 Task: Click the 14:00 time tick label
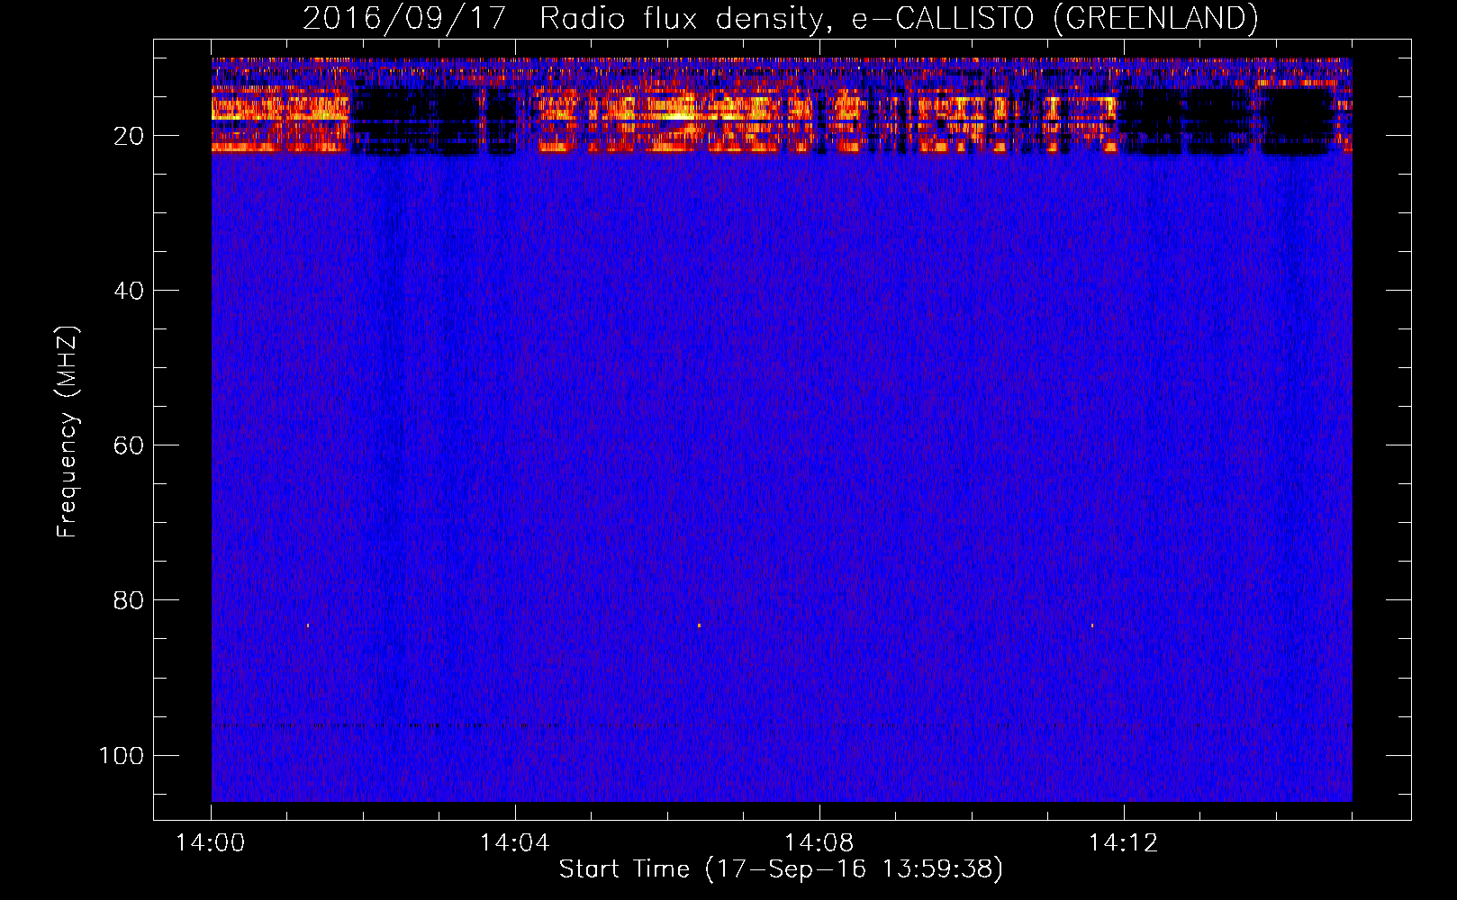tap(211, 843)
